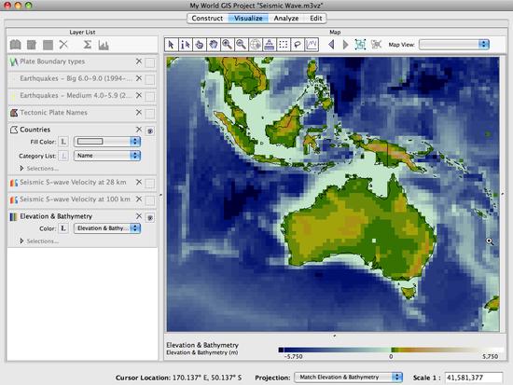
Task: Remove the Elevation & Bathymetry layer
Action: coord(139,216)
